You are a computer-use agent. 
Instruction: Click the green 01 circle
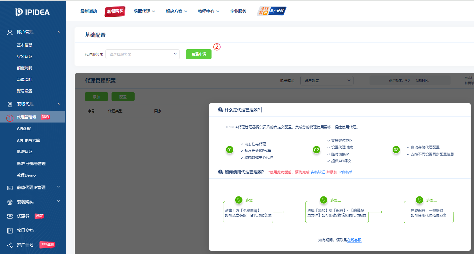(229, 150)
